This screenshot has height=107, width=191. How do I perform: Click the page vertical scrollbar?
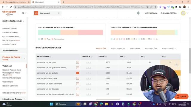click(190, 61)
